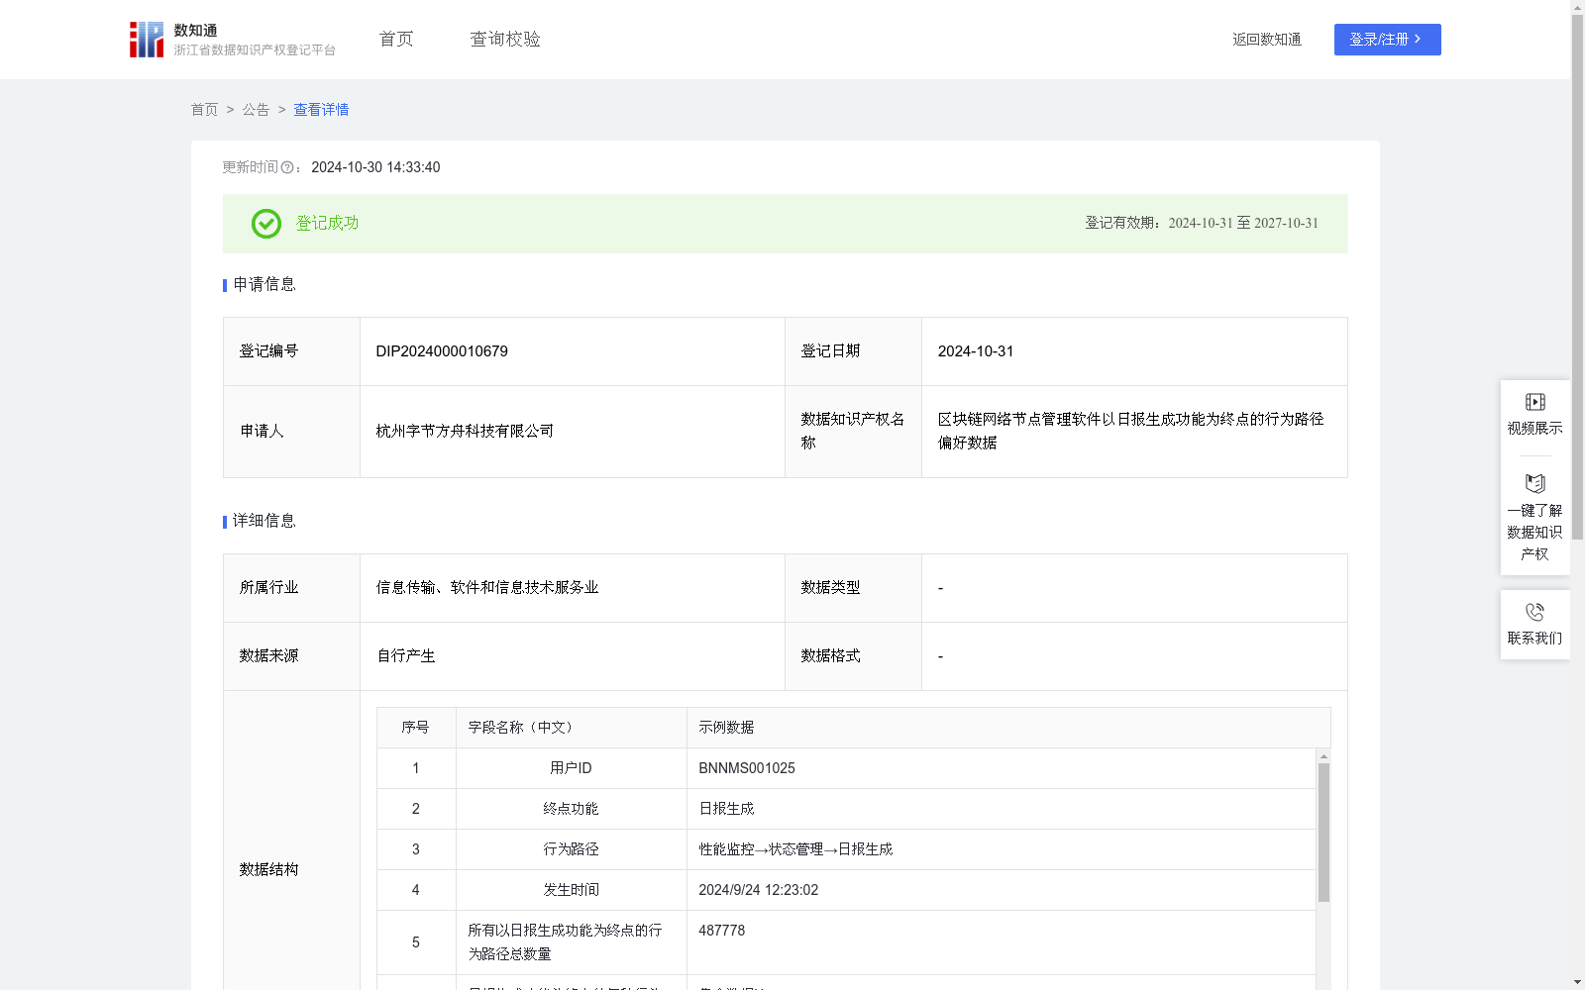Click registration date value 2024-10-31
The height and width of the screenshot is (990, 1585).
point(976,351)
